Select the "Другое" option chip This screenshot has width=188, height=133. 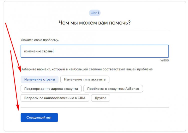[101, 98]
